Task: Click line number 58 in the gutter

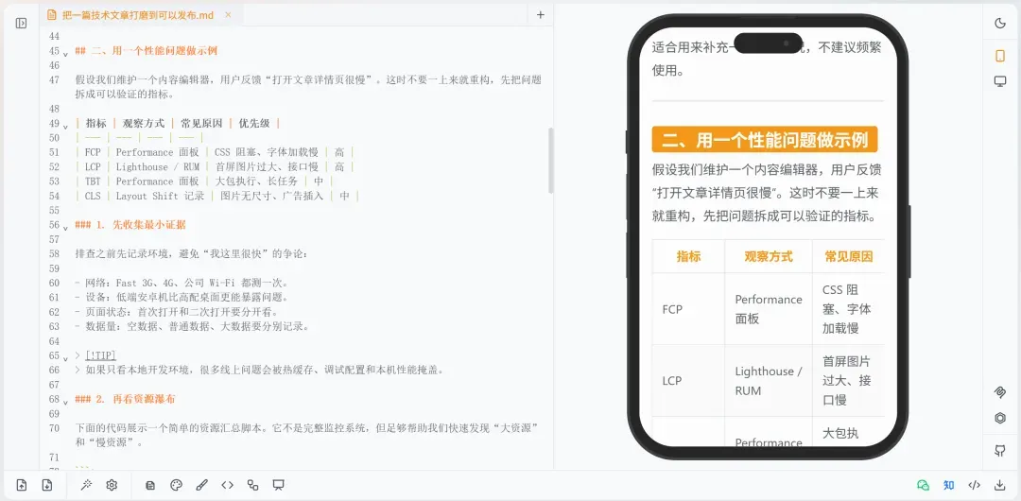Action: (x=54, y=253)
